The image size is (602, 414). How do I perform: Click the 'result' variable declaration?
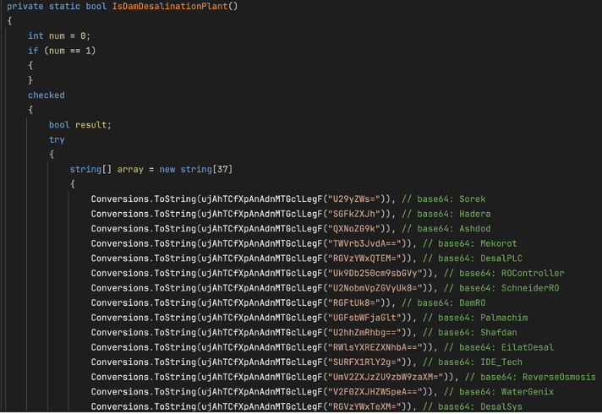click(93, 125)
